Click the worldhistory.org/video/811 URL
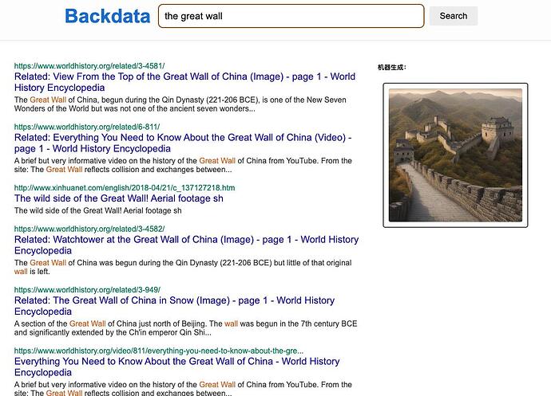 pos(159,351)
